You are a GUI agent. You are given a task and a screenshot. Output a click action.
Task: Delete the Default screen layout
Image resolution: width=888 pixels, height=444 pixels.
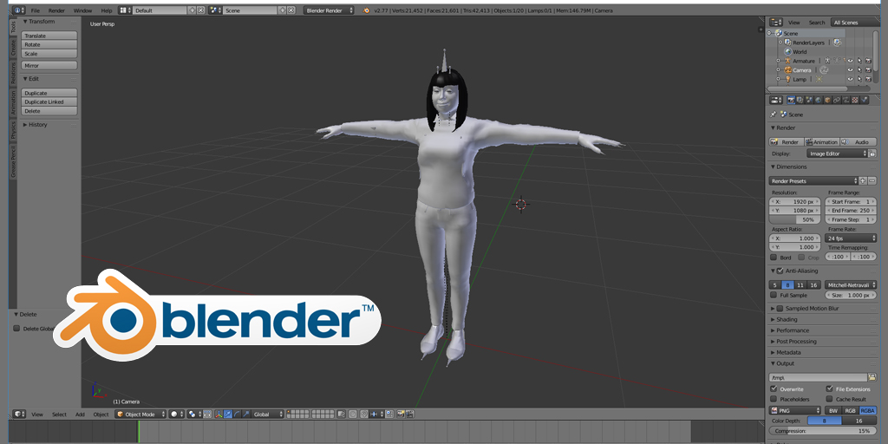[x=200, y=10]
